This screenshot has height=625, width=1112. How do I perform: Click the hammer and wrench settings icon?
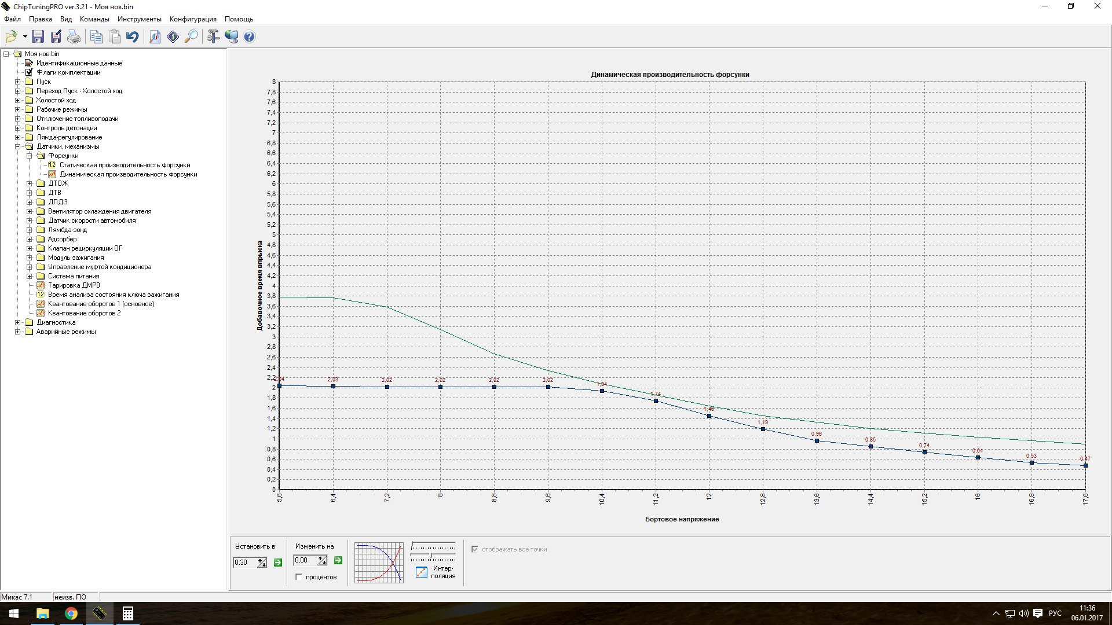(x=213, y=37)
